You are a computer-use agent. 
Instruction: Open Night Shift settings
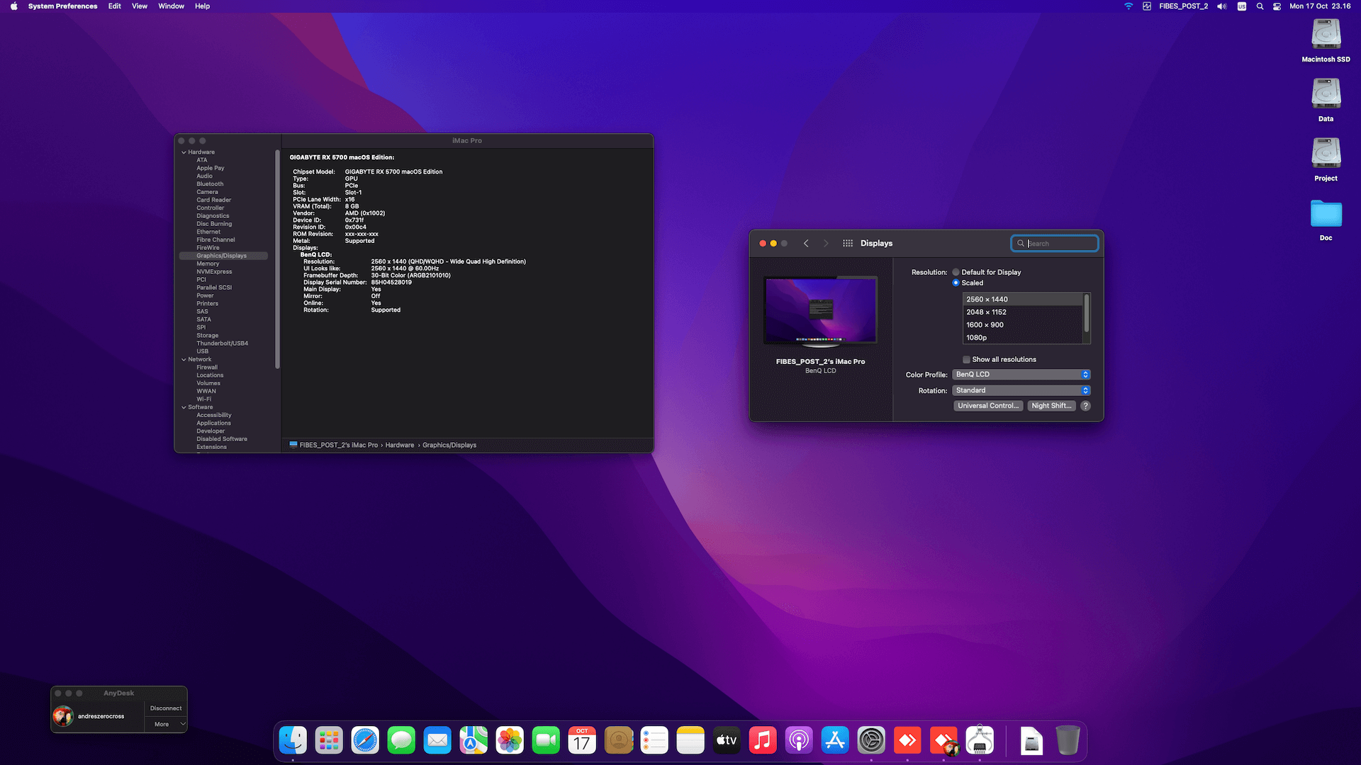(1051, 406)
